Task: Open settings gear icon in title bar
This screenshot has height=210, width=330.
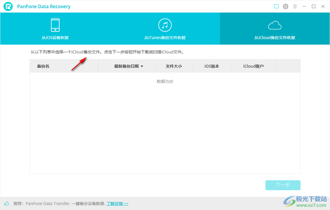Action: (x=286, y=6)
